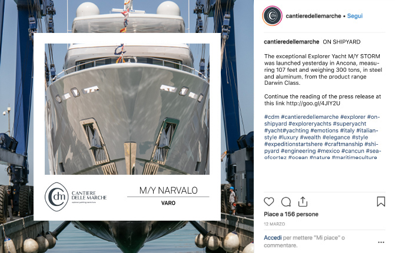This screenshot has height=253, width=395.
Task: Open the 12 MARZO post date link
Action: 274,224
